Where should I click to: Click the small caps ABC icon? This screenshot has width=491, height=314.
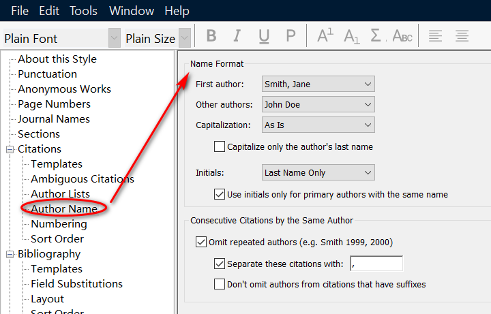402,37
